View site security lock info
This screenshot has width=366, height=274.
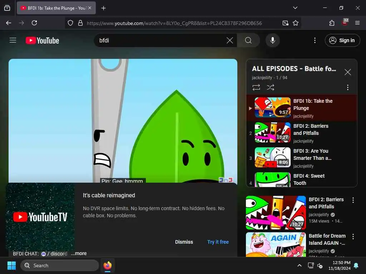[80, 23]
